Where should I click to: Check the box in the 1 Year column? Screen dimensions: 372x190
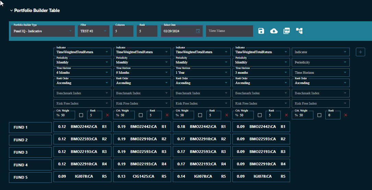pyautogui.click(x=200, y=115)
